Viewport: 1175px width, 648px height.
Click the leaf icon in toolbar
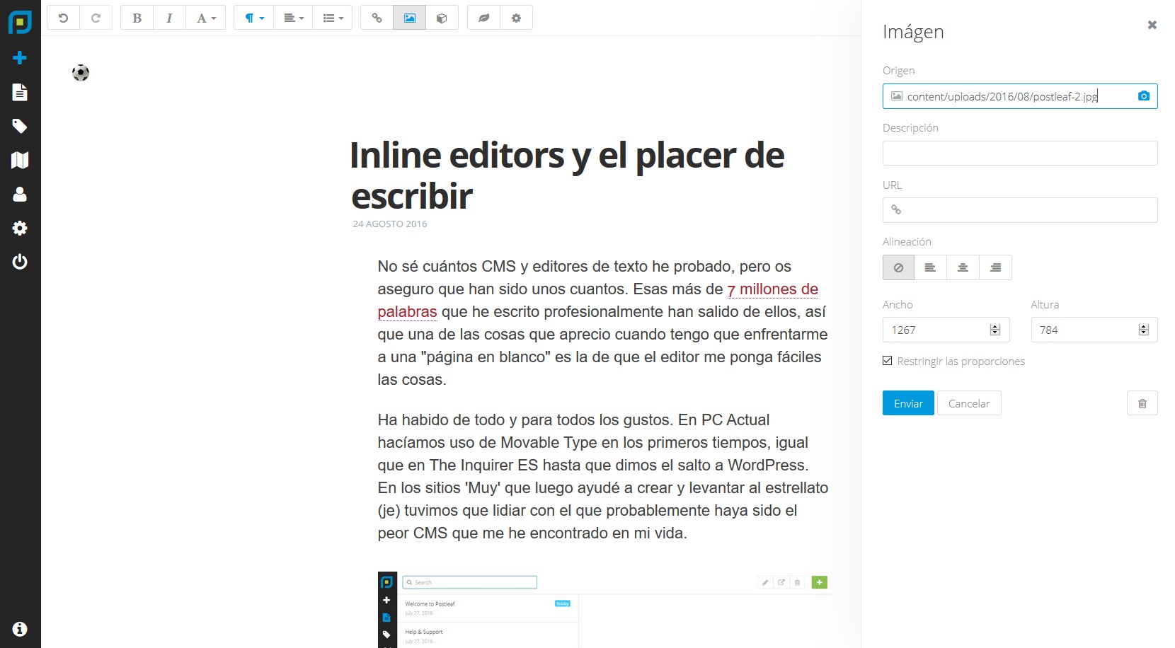(483, 18)
